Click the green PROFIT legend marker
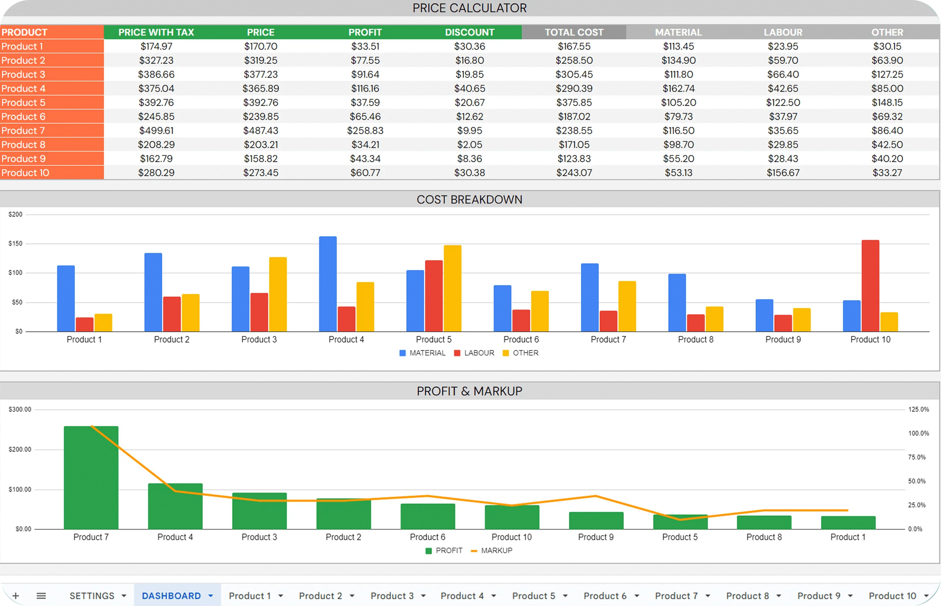The height and width of the screenshot is (606, 941). click(429, 551)
